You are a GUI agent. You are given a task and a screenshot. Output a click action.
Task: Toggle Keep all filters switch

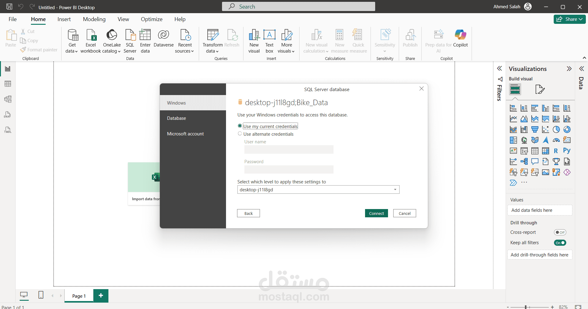tap(560, 243)
